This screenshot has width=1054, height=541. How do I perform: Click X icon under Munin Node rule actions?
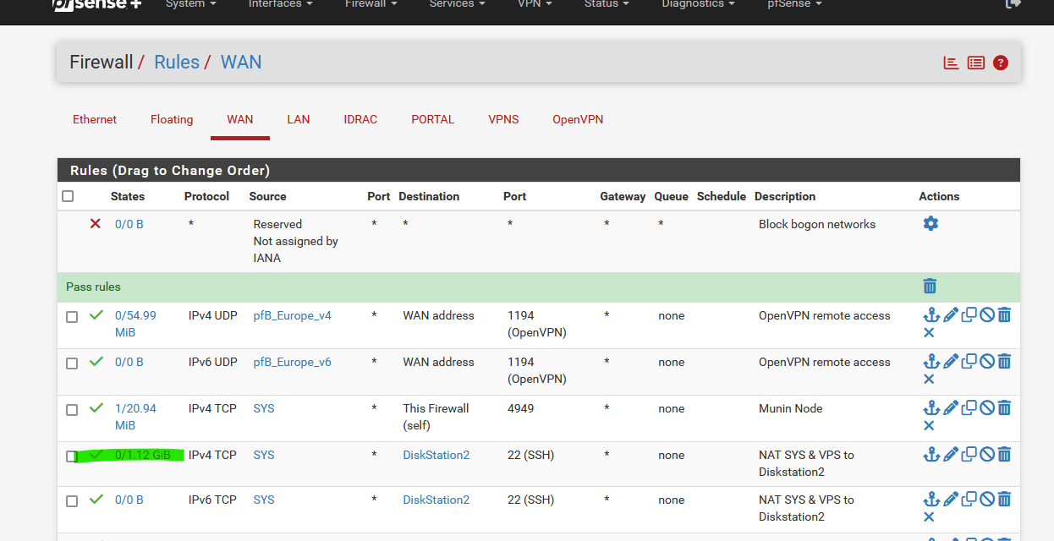[x=929, y=426]
